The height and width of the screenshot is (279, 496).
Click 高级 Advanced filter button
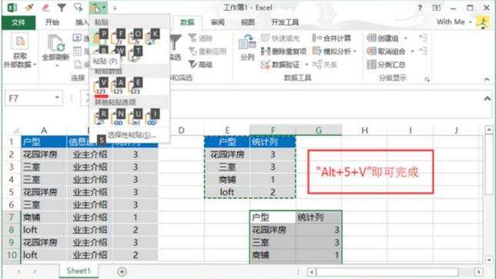coord(201,65)
